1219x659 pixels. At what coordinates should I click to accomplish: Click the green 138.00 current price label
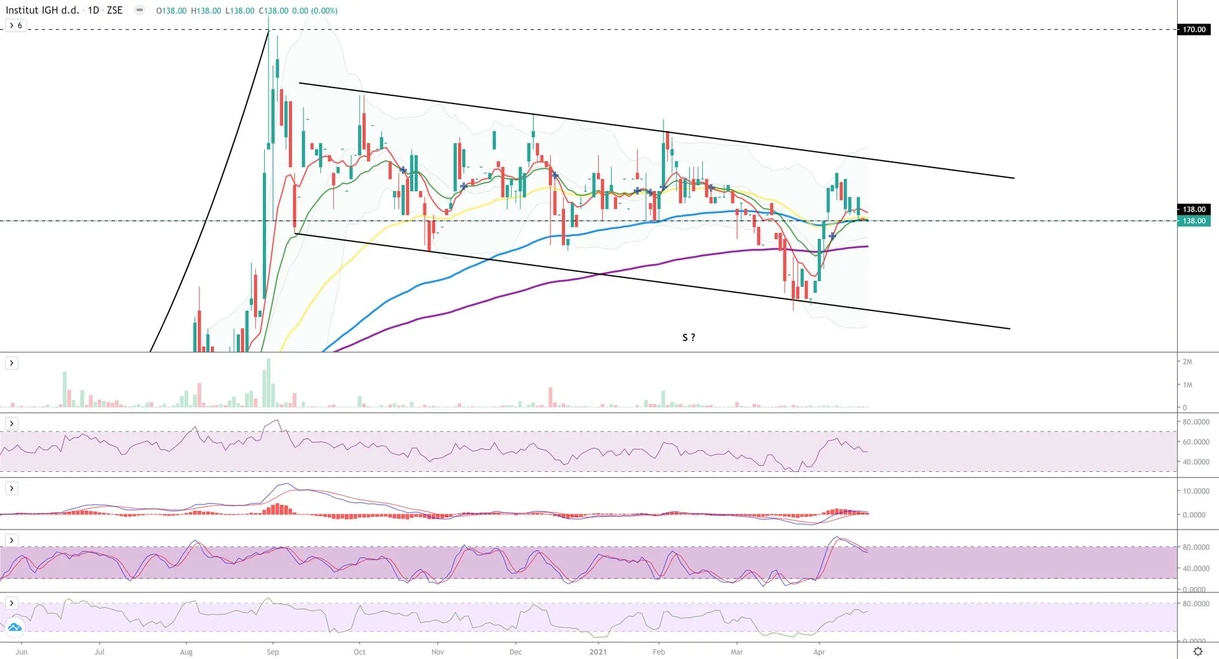pos(1194,221)
